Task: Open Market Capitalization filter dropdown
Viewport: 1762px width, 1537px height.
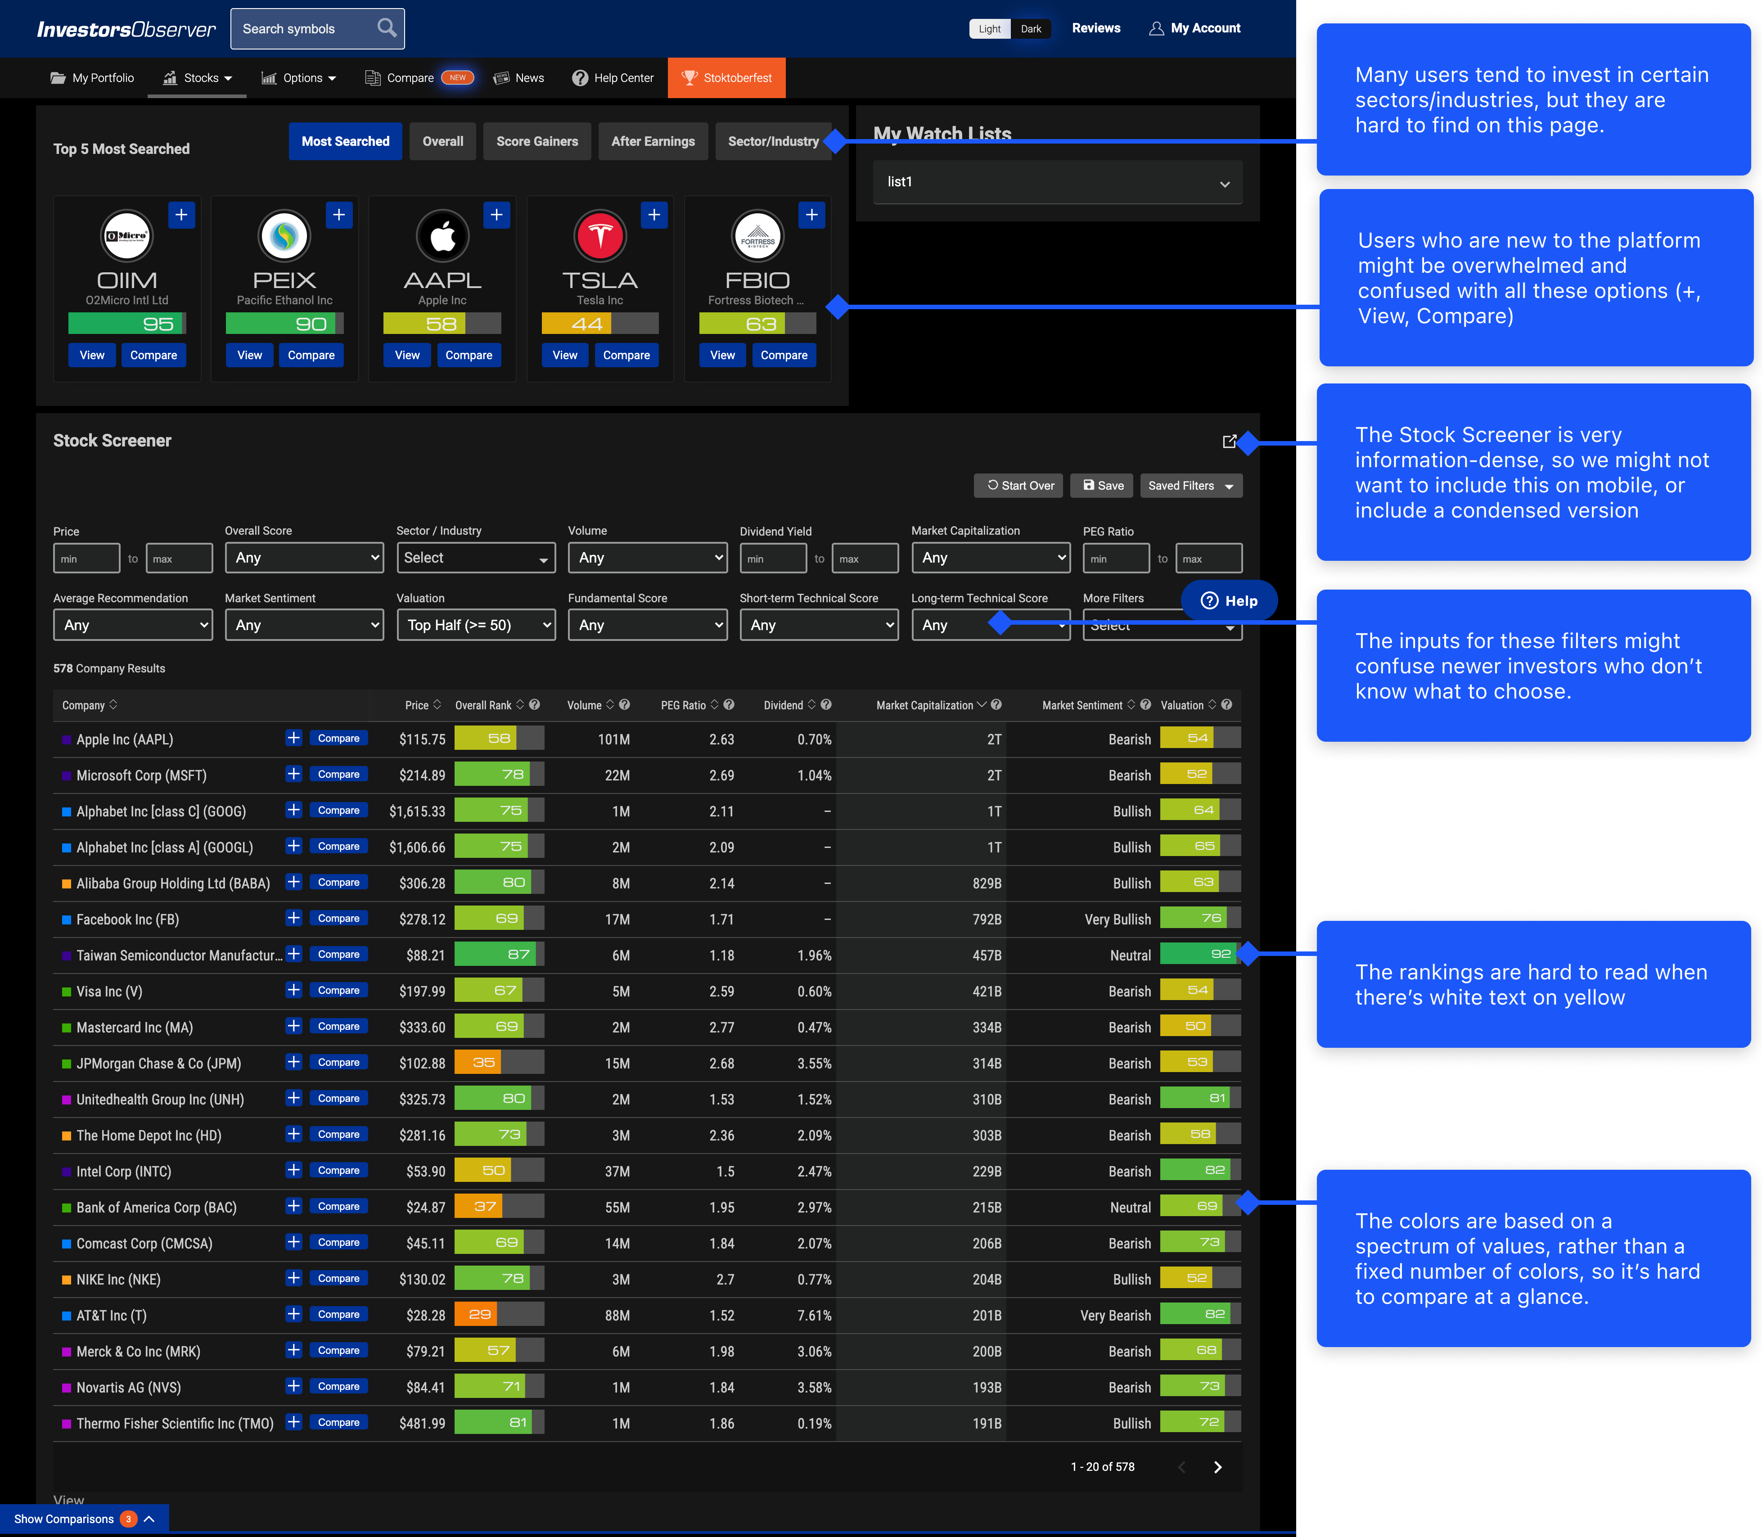Action: coord(991,558)
